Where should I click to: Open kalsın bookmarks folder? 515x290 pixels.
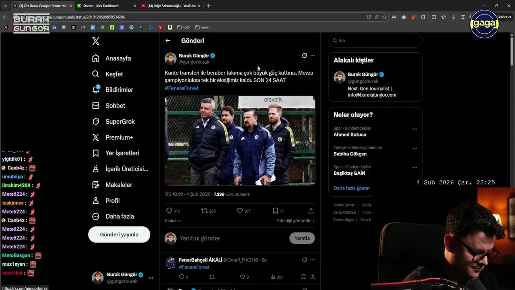pyautogui.click(x=202, y=27)
